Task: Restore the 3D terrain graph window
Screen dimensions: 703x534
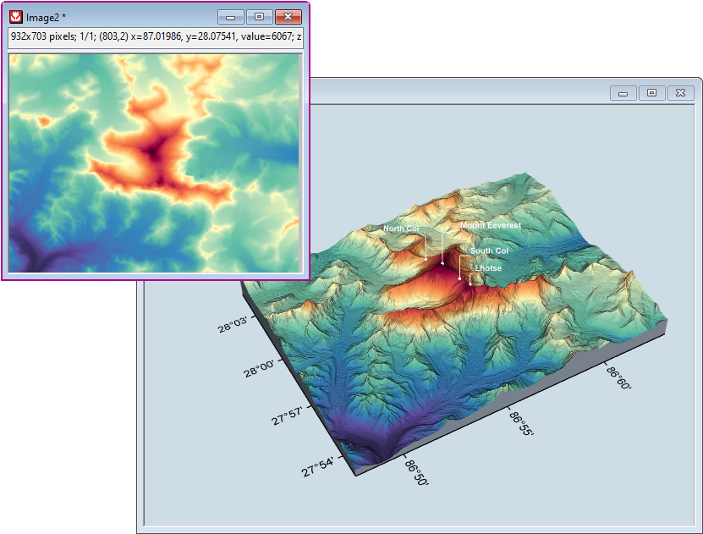Action: 651,93
